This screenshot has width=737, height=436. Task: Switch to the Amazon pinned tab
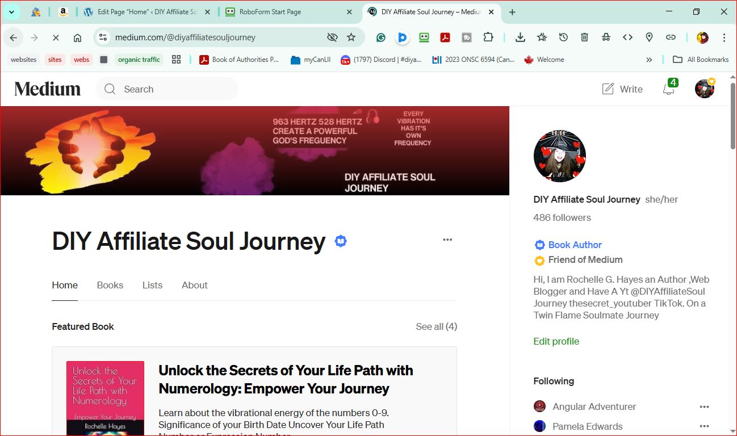63,12
